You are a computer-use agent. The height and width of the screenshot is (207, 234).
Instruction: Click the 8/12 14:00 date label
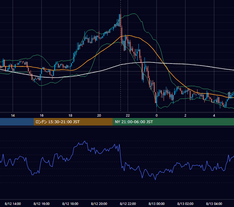tap(13, 204)
